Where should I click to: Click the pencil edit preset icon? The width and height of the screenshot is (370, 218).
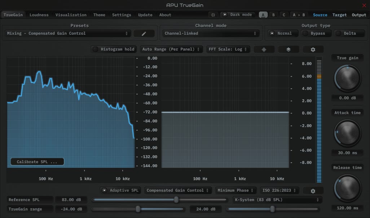coord(144,34)
